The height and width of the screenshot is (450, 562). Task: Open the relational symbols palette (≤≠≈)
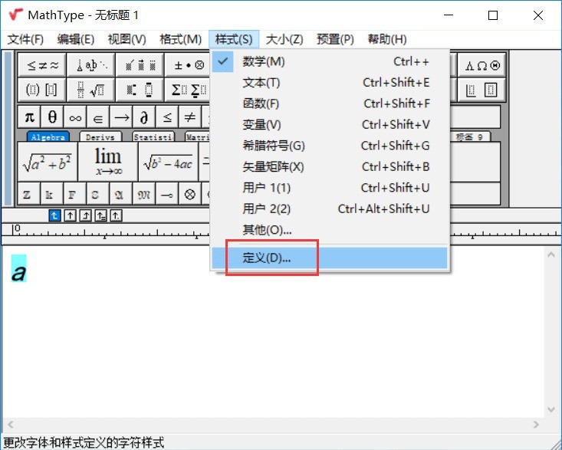click(x=42, y=65)
